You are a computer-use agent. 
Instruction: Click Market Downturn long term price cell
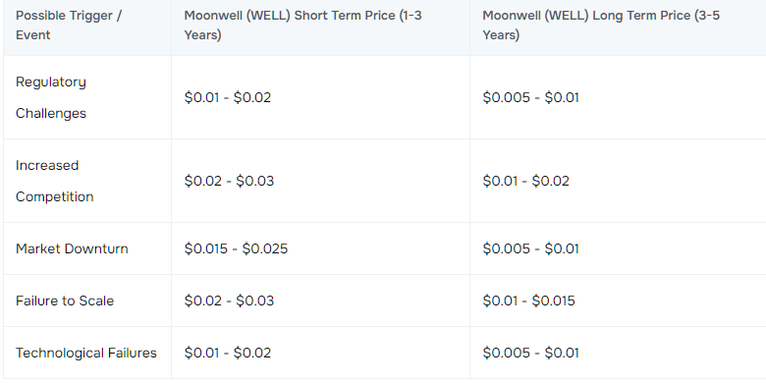pyautogui.click(x=530, y=248)
